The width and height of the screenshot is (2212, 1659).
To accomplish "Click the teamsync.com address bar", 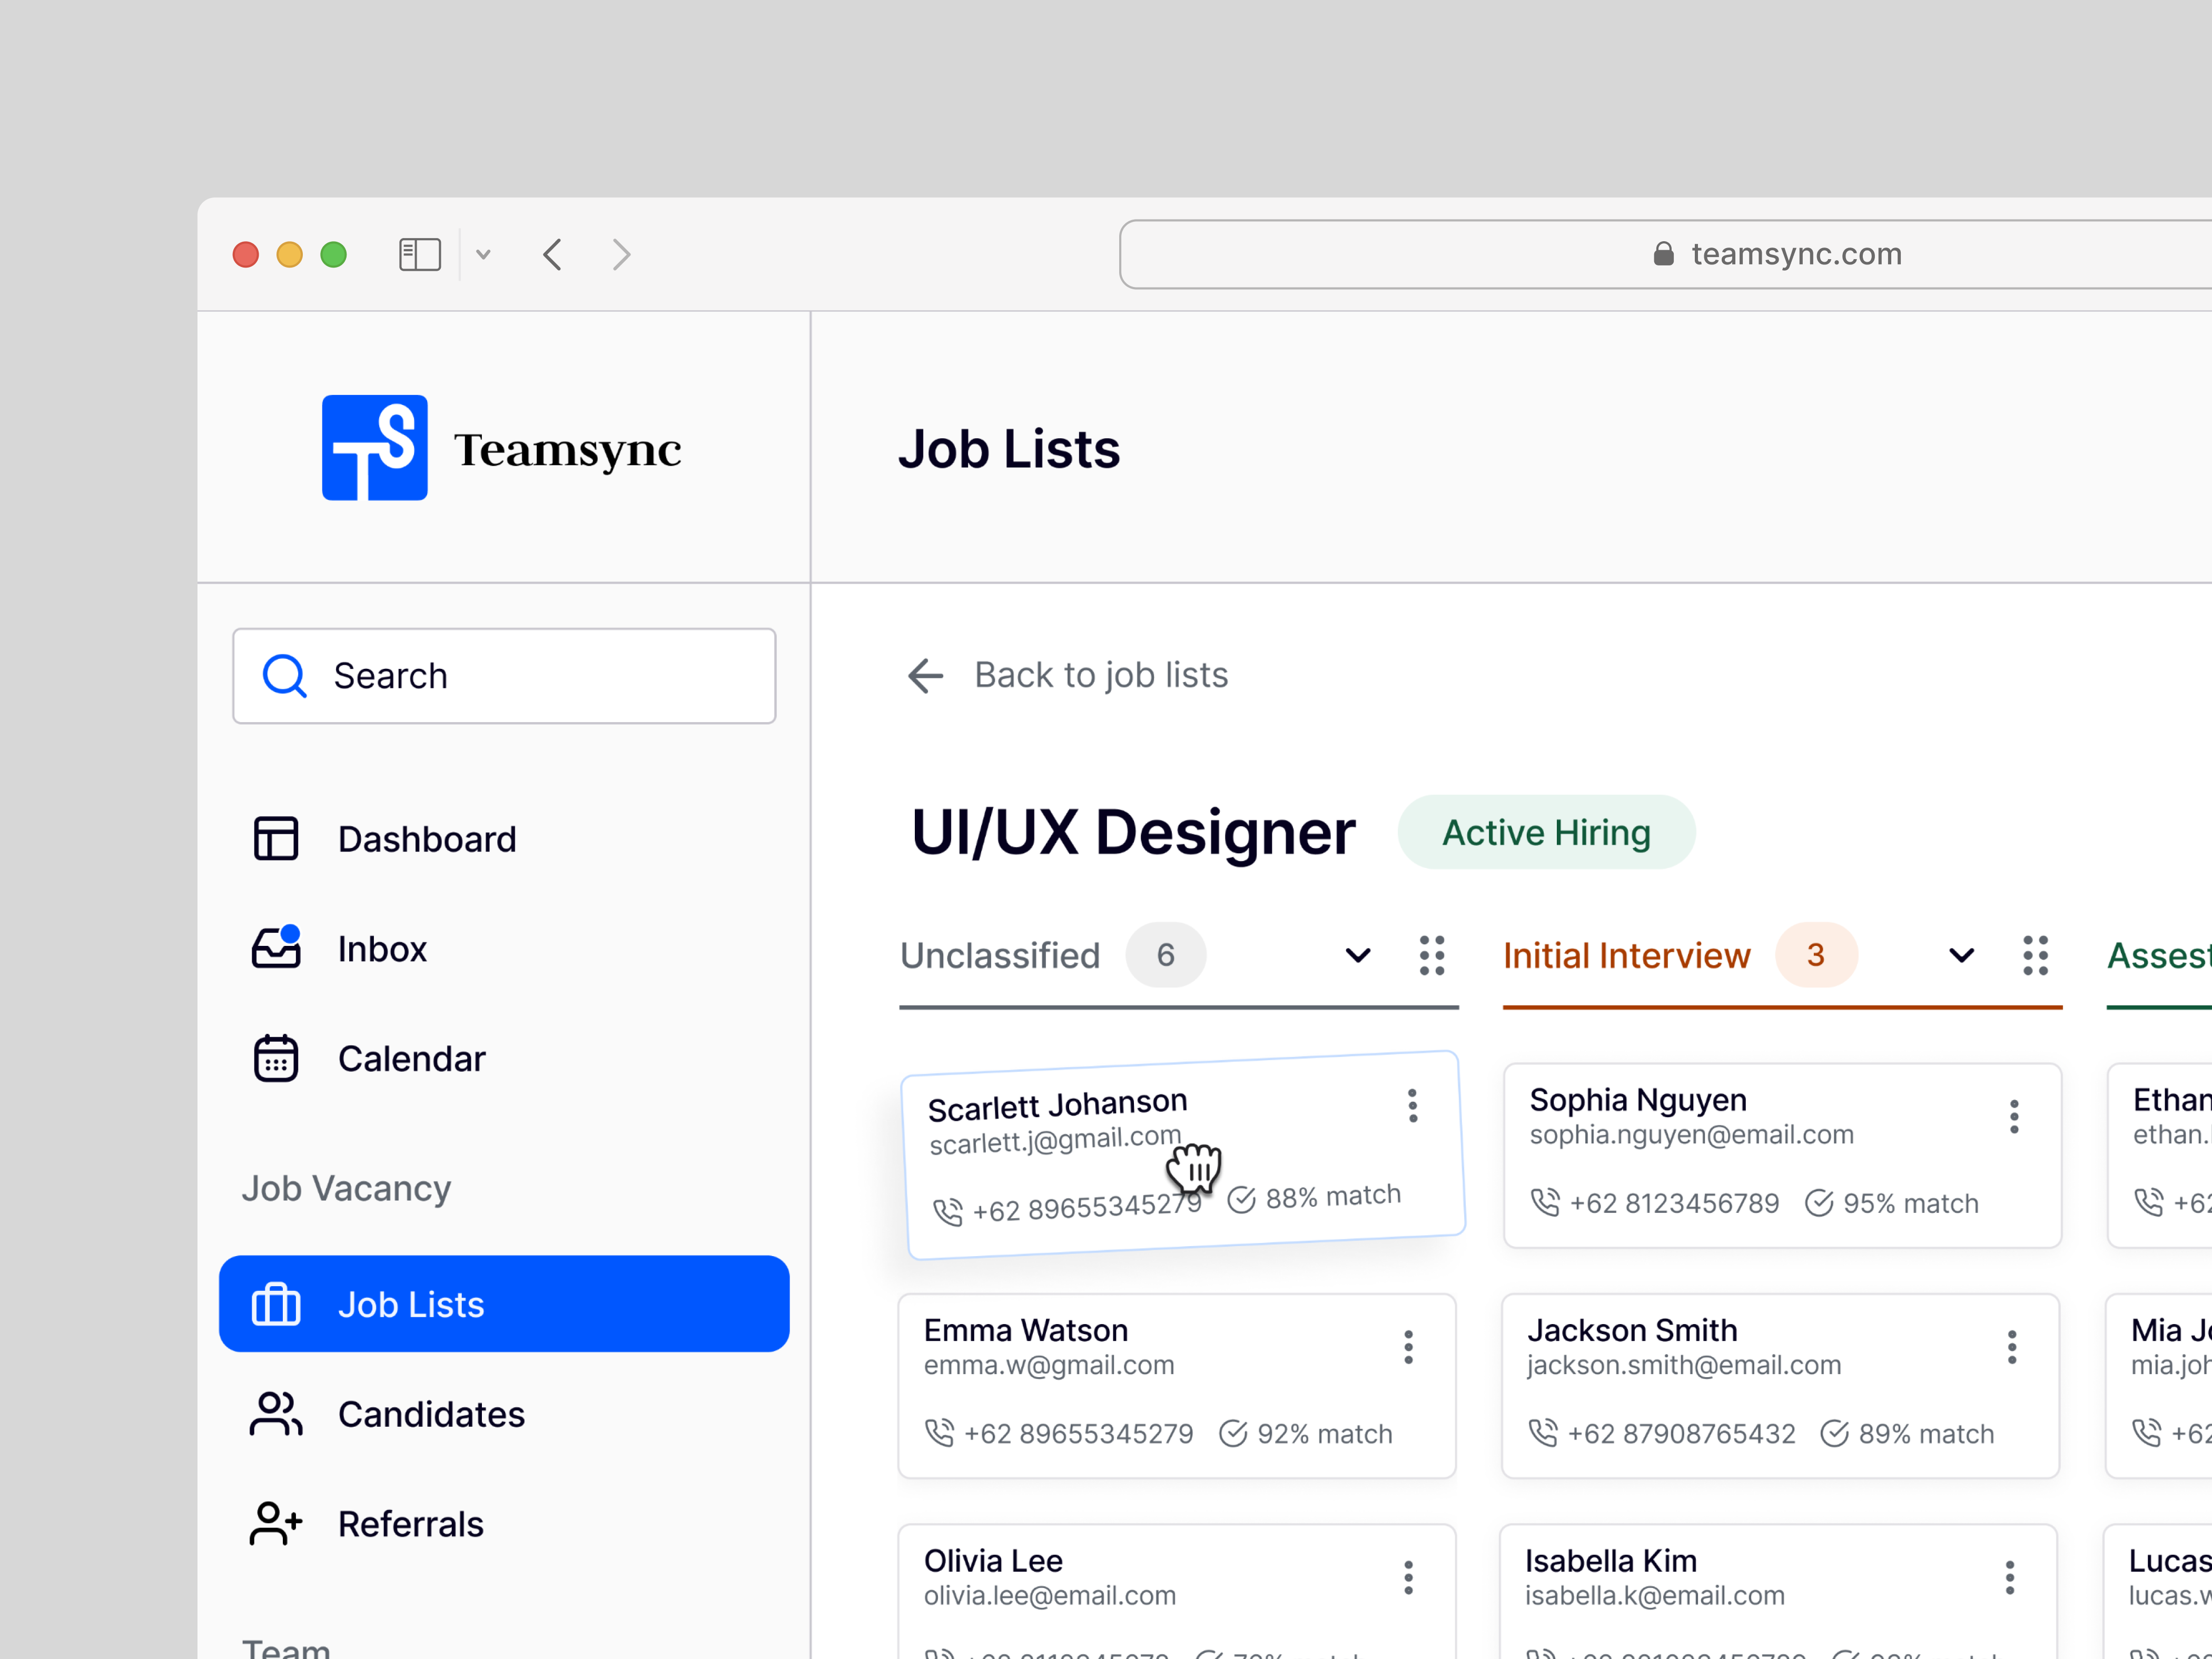I will (x=1665, y=254).
